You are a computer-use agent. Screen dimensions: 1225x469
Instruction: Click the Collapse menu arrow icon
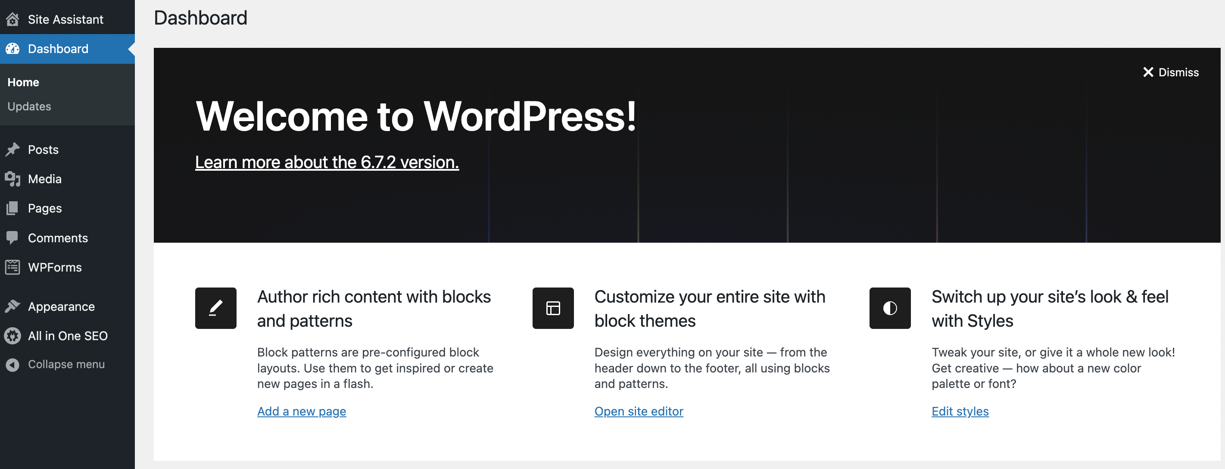pos(12,364)
